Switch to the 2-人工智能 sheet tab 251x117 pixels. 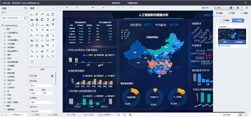(x=53, y=115)
